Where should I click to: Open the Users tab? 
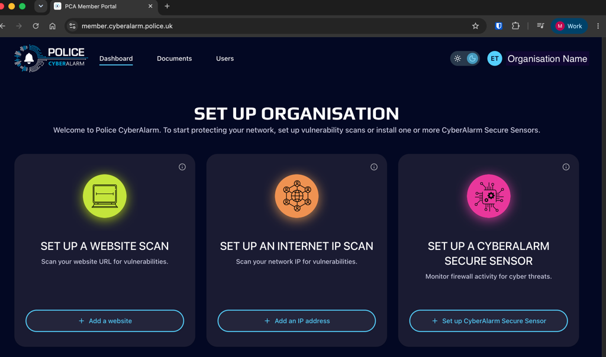pyautogui.click(x=225, y=59)
